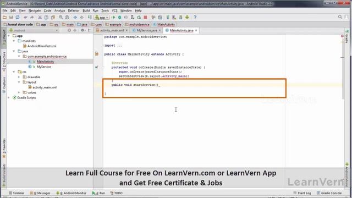Start debugging with the bug icon
352x198 pixels.
pos(120,17)
